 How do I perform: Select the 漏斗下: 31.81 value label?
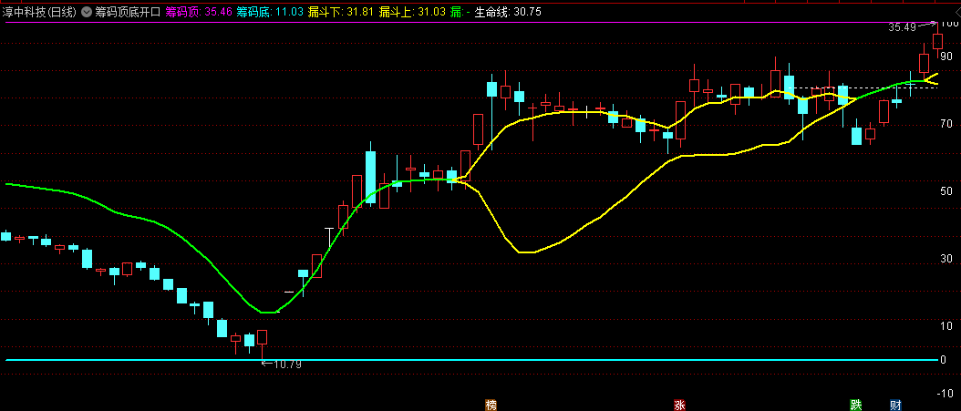[x=341, y=12]
